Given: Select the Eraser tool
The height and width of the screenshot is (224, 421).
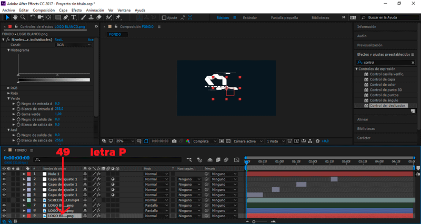Looking at the screenshot, I should coord(99,17).
